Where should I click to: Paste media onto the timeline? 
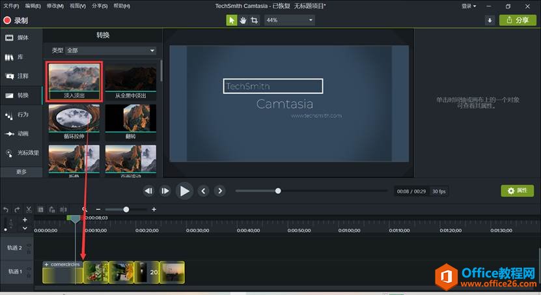51,210
